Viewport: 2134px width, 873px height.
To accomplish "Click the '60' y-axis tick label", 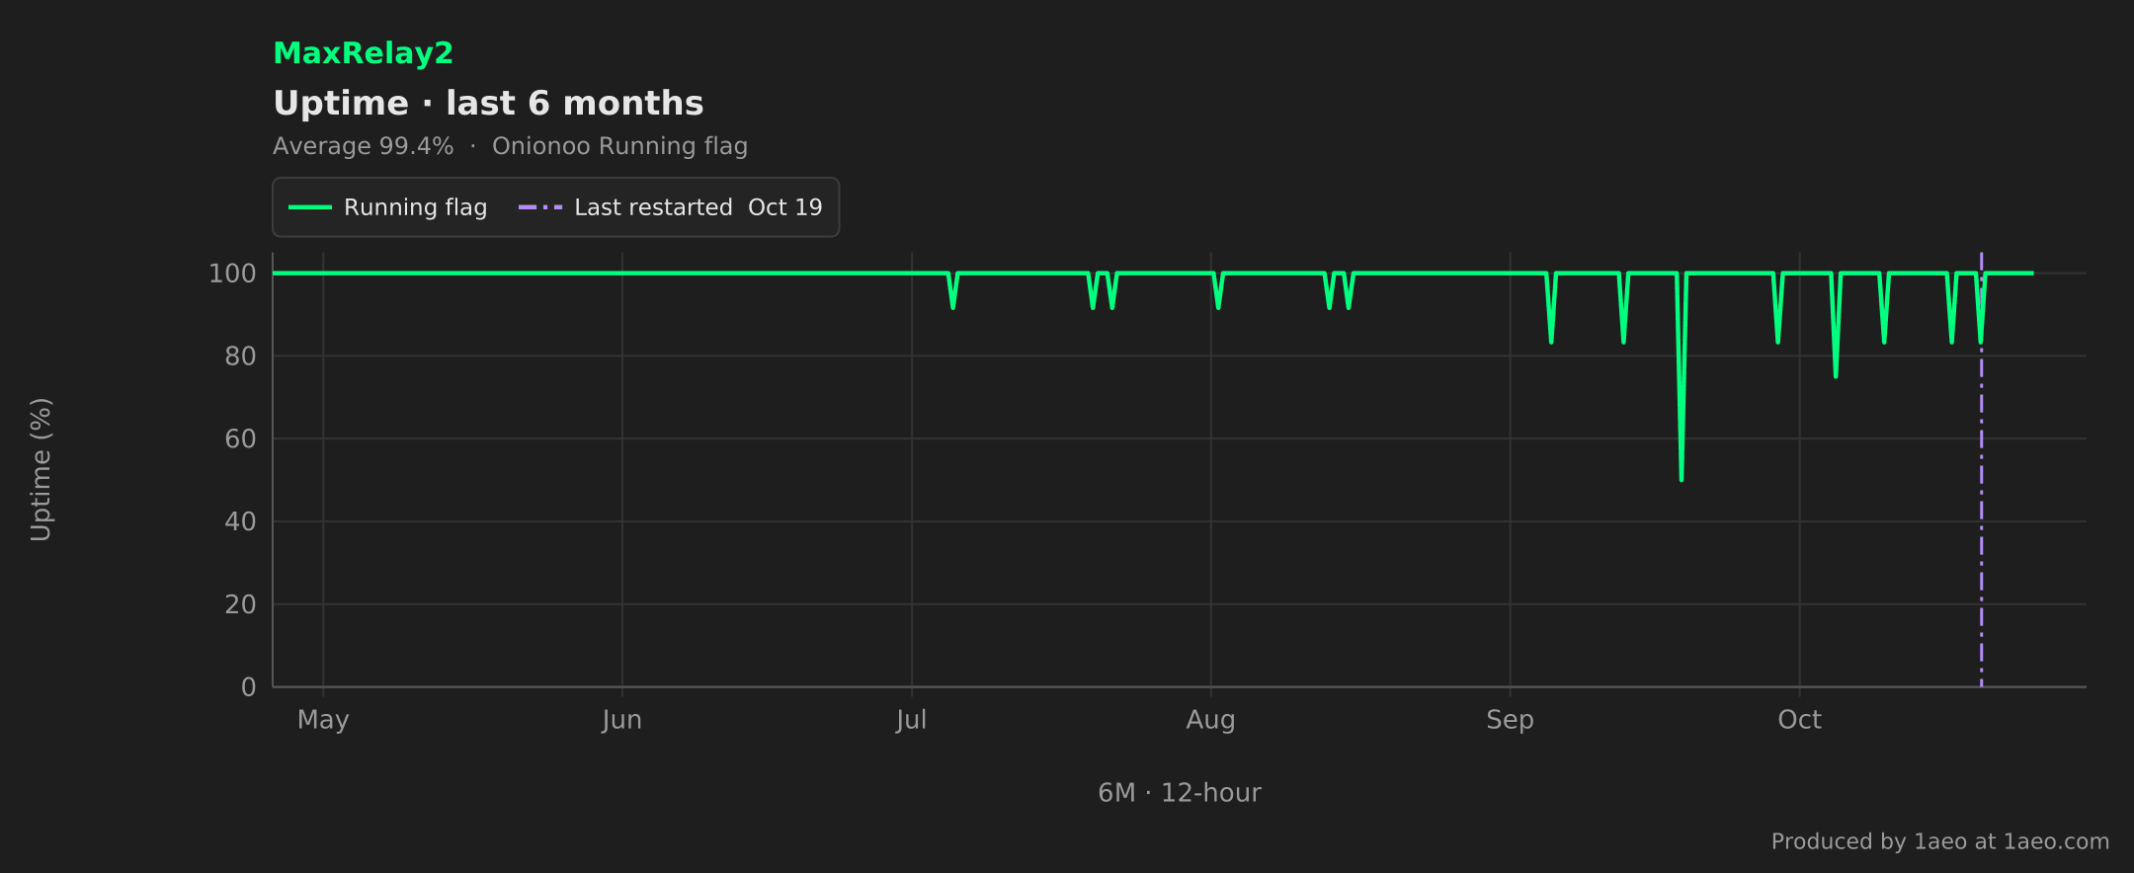I will pyautogui.click(x=240, y=439).
